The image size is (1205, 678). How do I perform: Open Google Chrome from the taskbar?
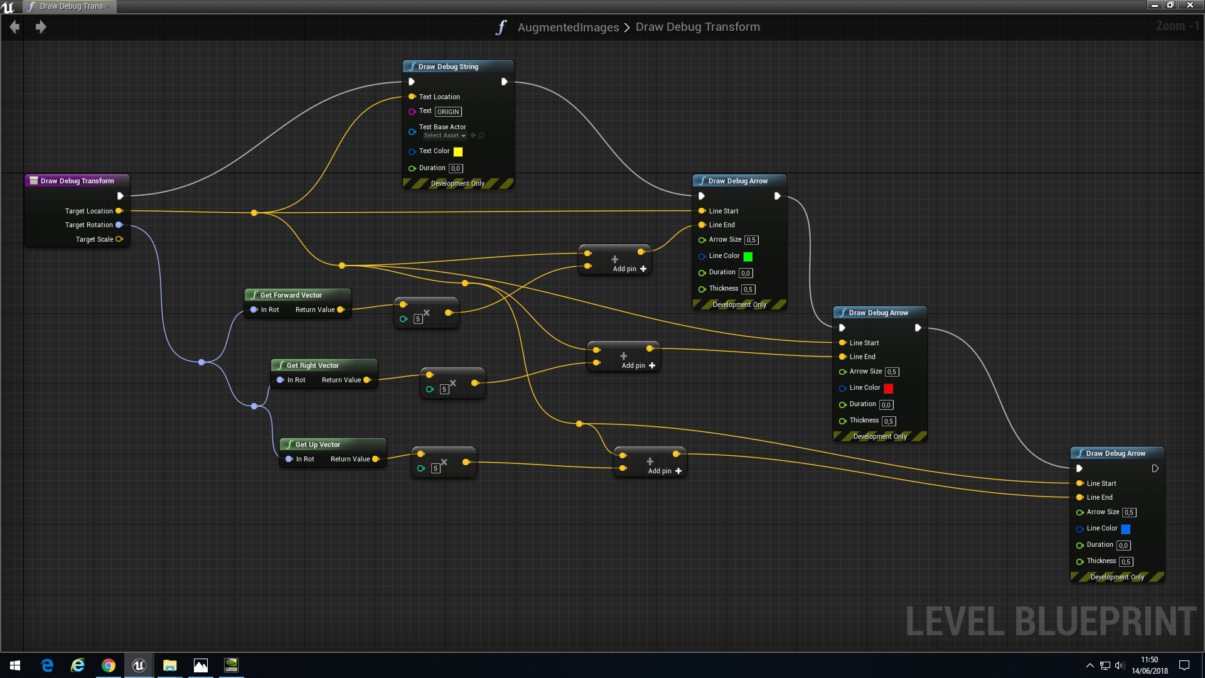click(x=108, y=665)
